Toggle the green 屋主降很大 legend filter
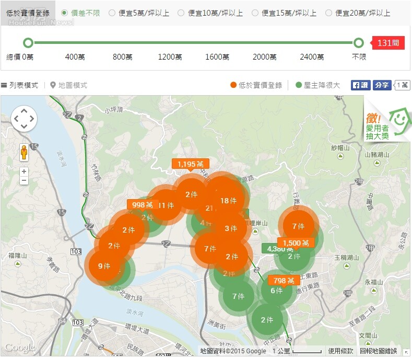Screen dimensions: 412x358 click(317, 85)
